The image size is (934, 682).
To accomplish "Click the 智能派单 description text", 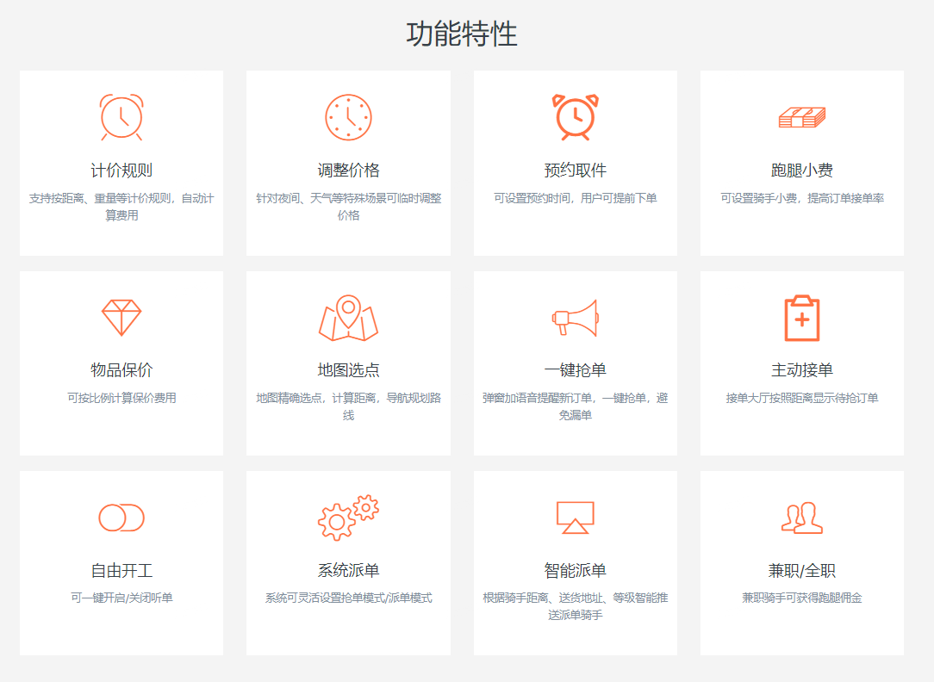I will click(x=575, y=606).
